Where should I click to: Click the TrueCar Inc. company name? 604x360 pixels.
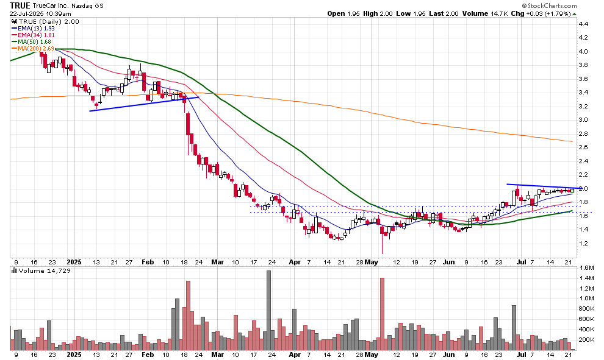[49, 5]
